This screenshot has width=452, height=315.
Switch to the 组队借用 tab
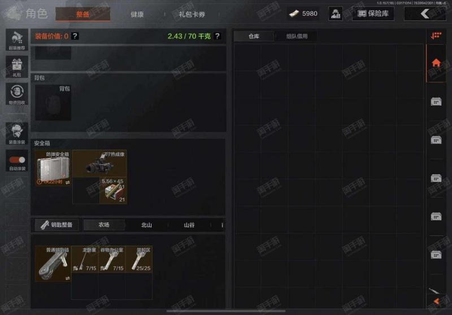(x=297, y=36)
